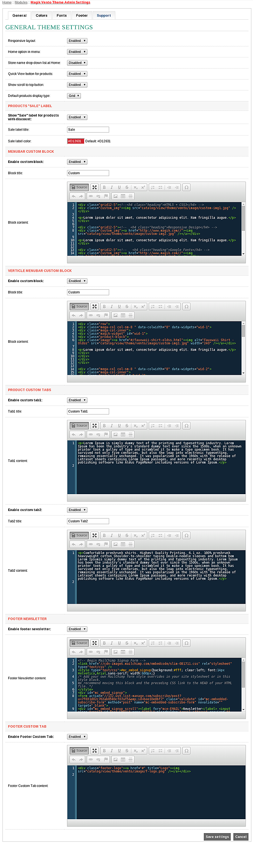Insert horizontal line in Footer Custom Tab editor

coord(131,760)
